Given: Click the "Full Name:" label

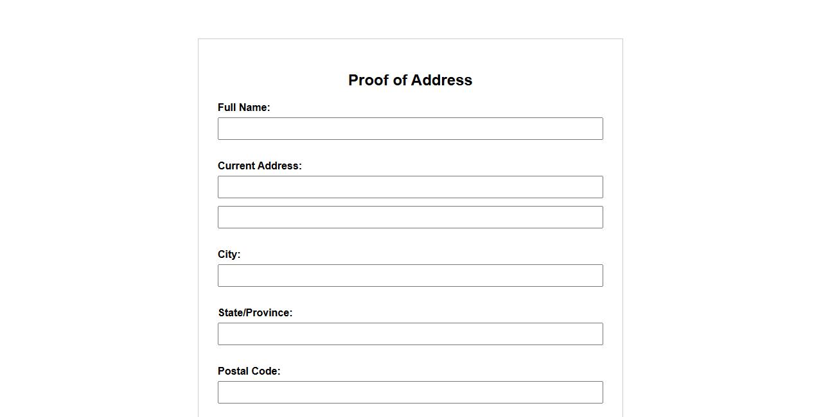Looking at the screenshot, I should (x=243, y=108).
